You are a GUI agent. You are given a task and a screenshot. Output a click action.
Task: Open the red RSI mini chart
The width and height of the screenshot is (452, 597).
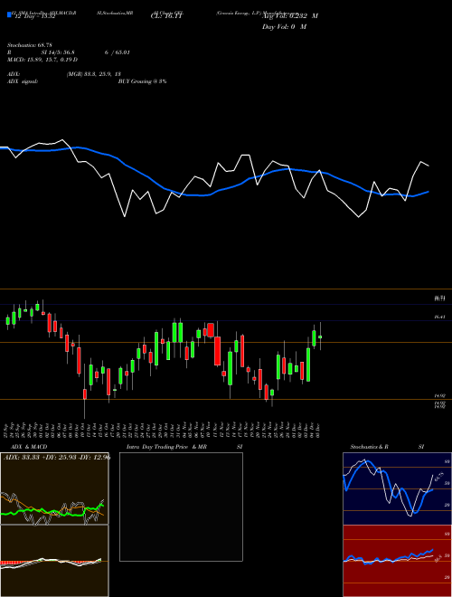pos(397,561)
